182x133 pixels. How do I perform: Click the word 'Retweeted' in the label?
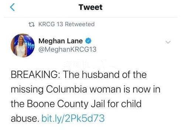click(x=80, y=24)
